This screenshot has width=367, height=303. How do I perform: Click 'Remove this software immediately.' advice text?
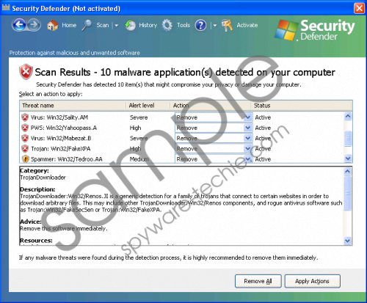(64, 229)
